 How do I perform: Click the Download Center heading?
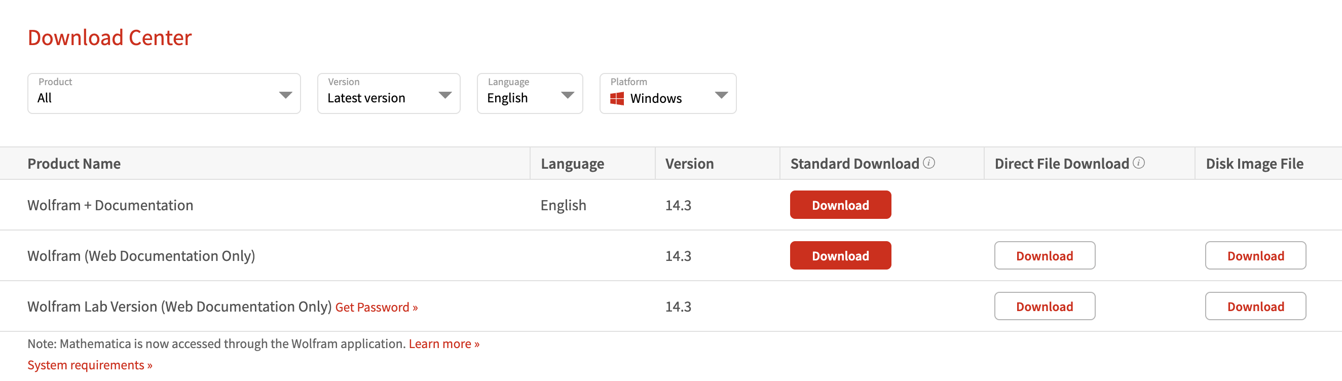coord(110,37)
